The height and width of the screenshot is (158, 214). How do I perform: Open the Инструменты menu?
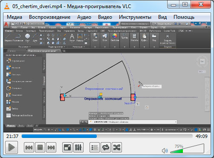tap(135, 17)
